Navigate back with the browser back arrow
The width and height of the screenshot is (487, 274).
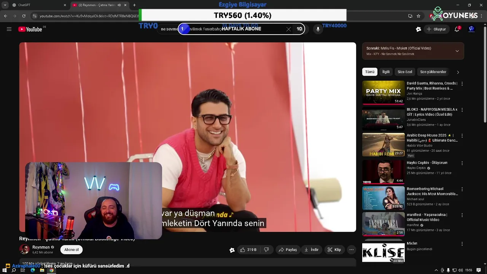point(5,16)
